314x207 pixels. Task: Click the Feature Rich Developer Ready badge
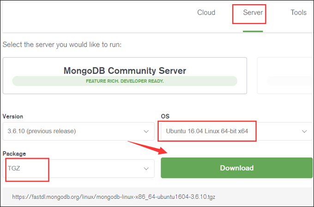[x=125, y=81]
